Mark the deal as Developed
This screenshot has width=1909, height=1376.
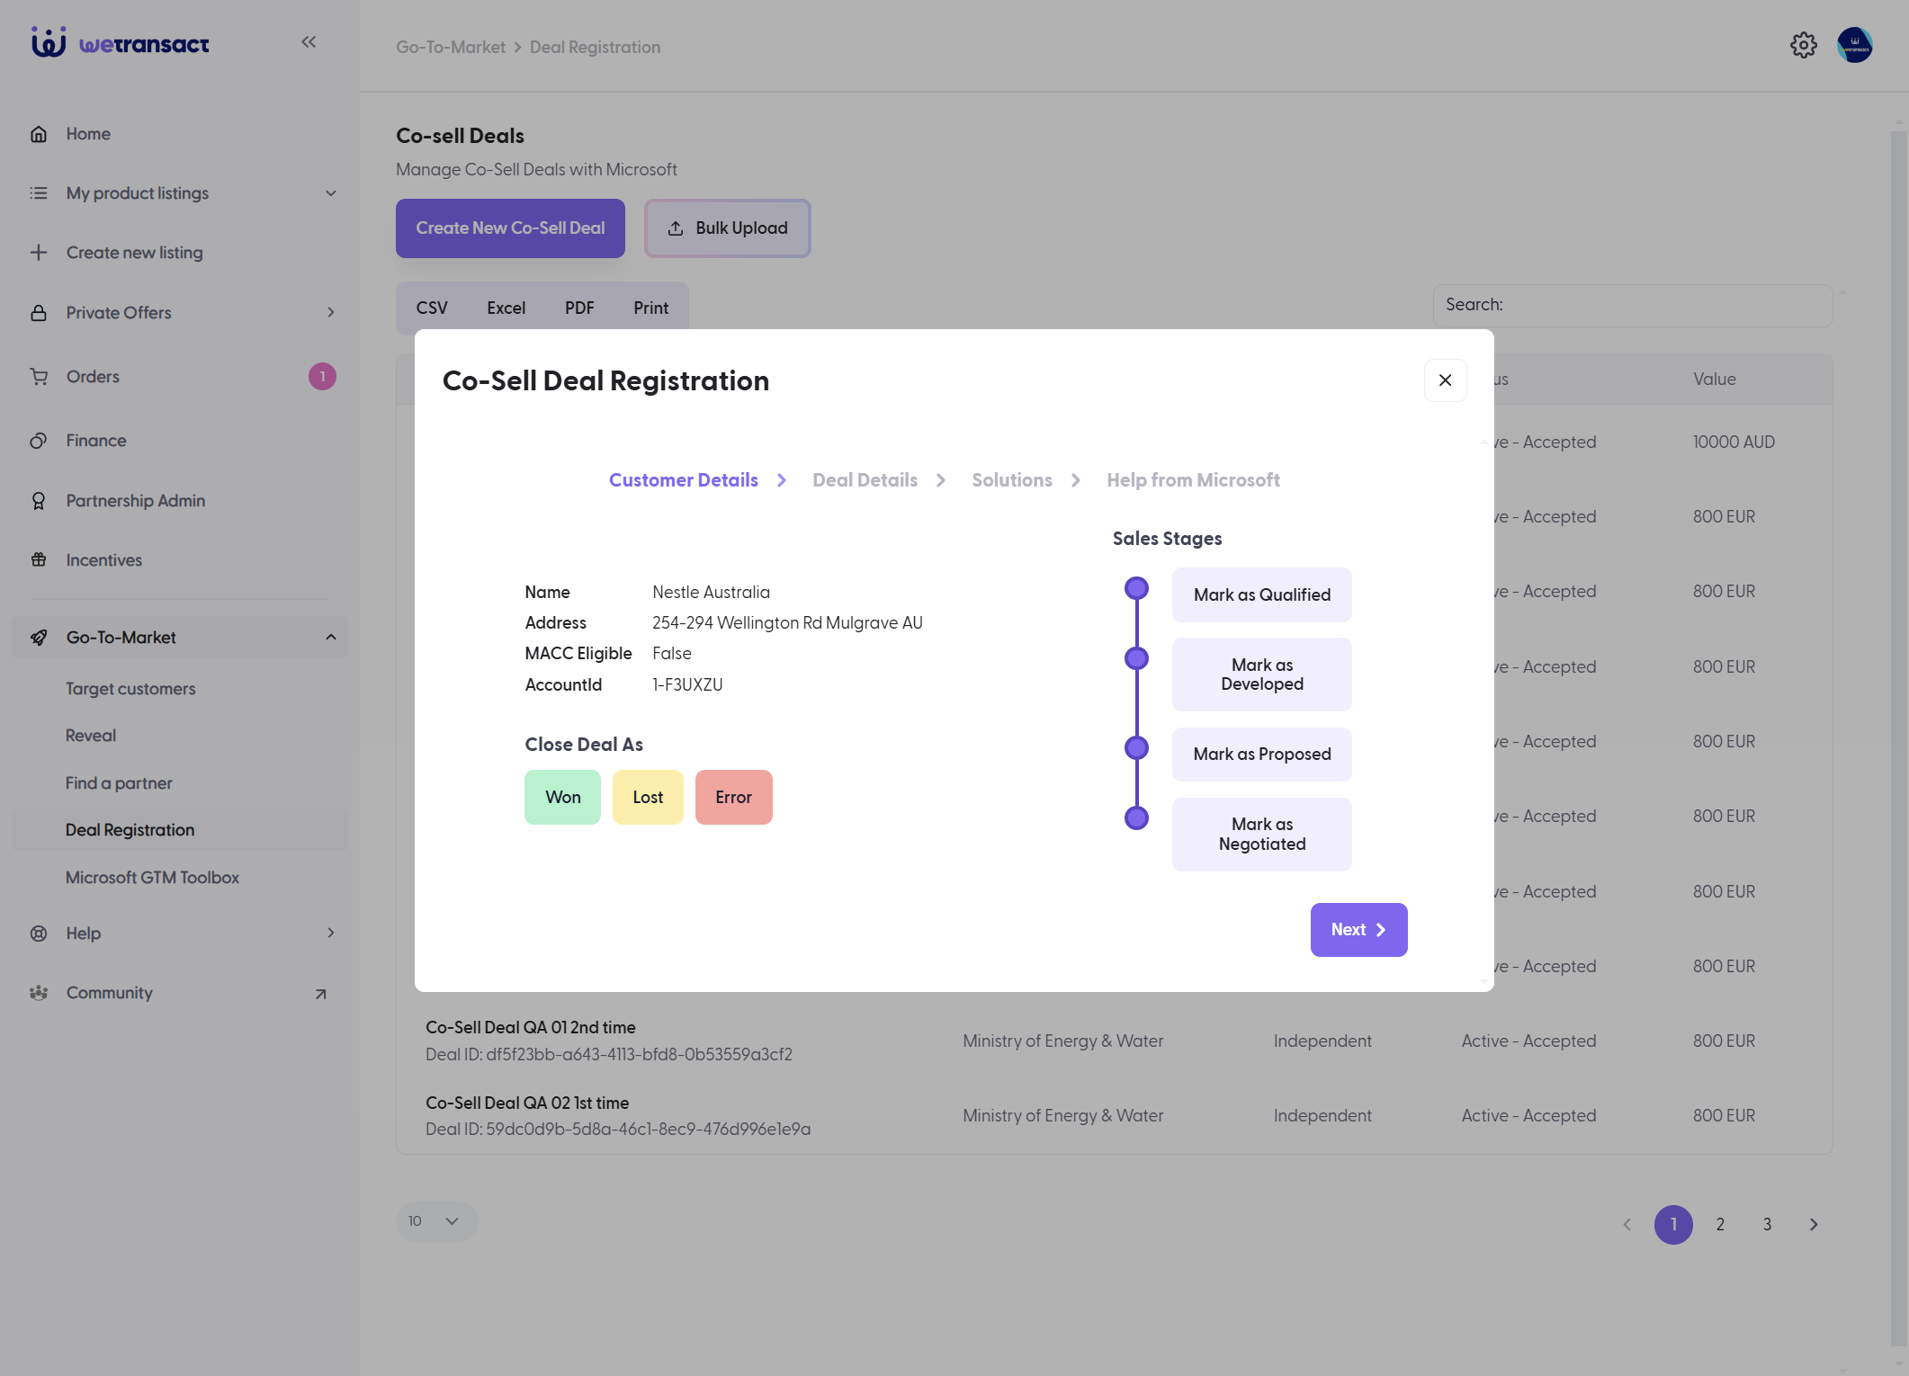[1261, 675]
